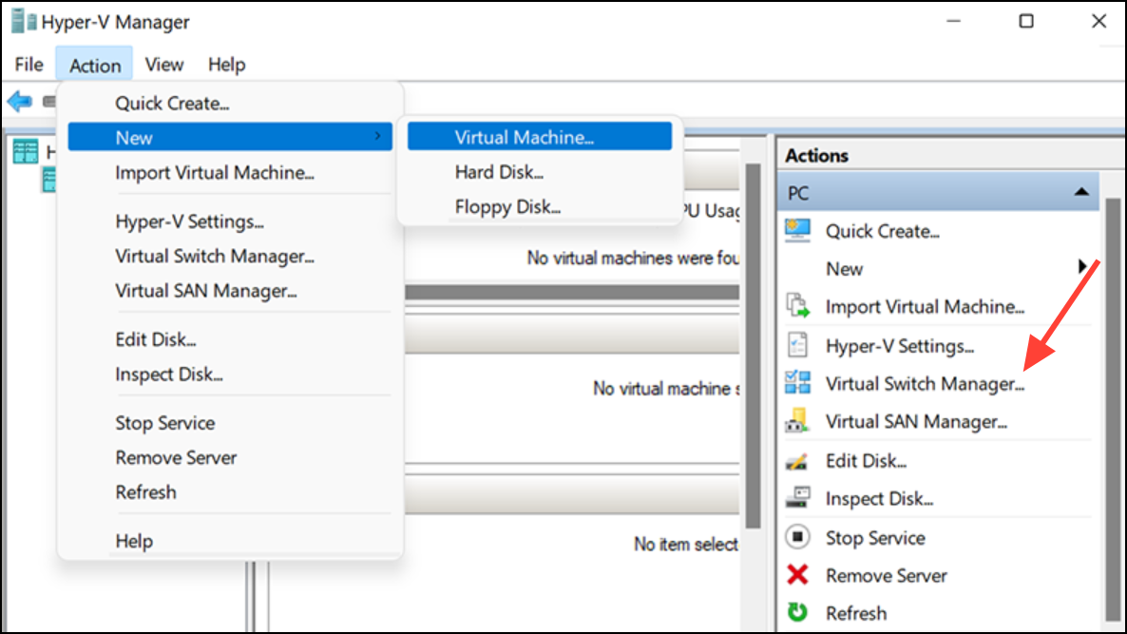This screenshot has width=1127, height=634.
Task: Click the Actions pane vertical scrollbar
Action: coord(1113,410)
